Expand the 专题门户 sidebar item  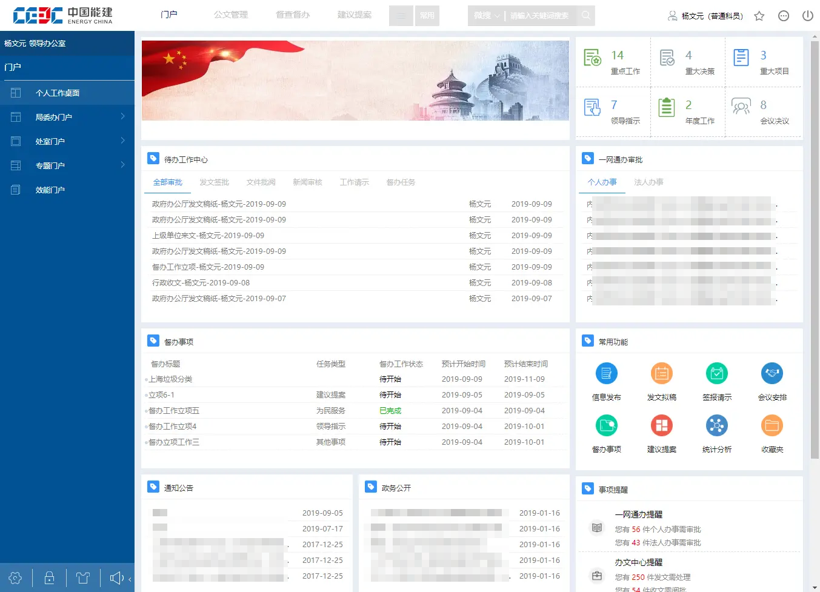click(67, 165)
